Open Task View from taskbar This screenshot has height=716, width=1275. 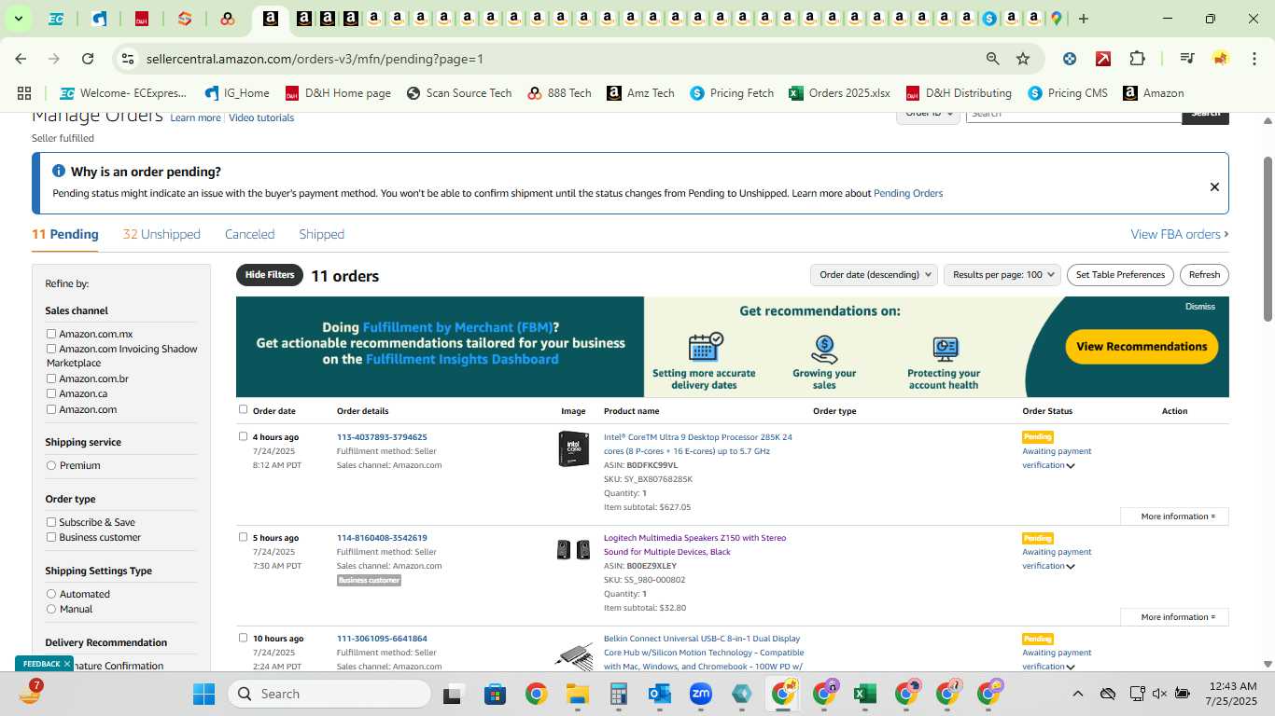tap(454, 694)
